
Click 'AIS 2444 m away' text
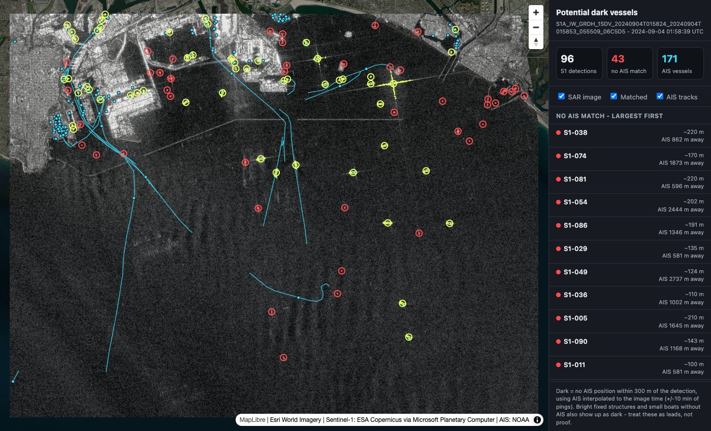coord(681,209)
